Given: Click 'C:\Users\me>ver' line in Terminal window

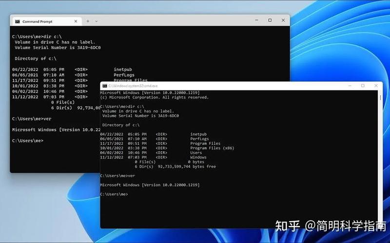Looking at the screenshot, I should point(32,119).
